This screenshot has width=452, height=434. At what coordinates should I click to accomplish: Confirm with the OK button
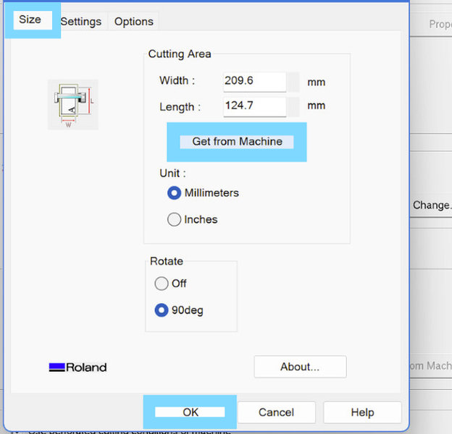(190, 412)
